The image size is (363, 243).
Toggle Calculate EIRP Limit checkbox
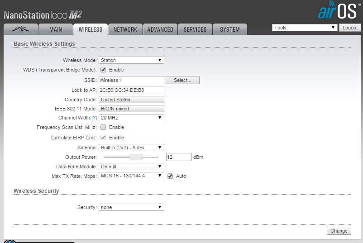click(x=103, y=138)
